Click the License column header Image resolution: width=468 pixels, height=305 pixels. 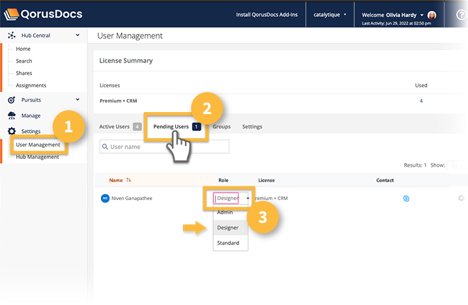pos(266,181)
